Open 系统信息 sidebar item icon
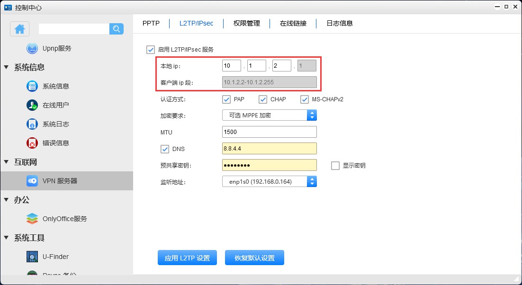 click(32, 86)
